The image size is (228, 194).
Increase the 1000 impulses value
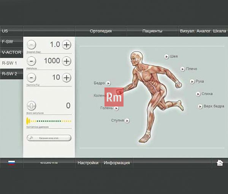[x=66, y=61]
